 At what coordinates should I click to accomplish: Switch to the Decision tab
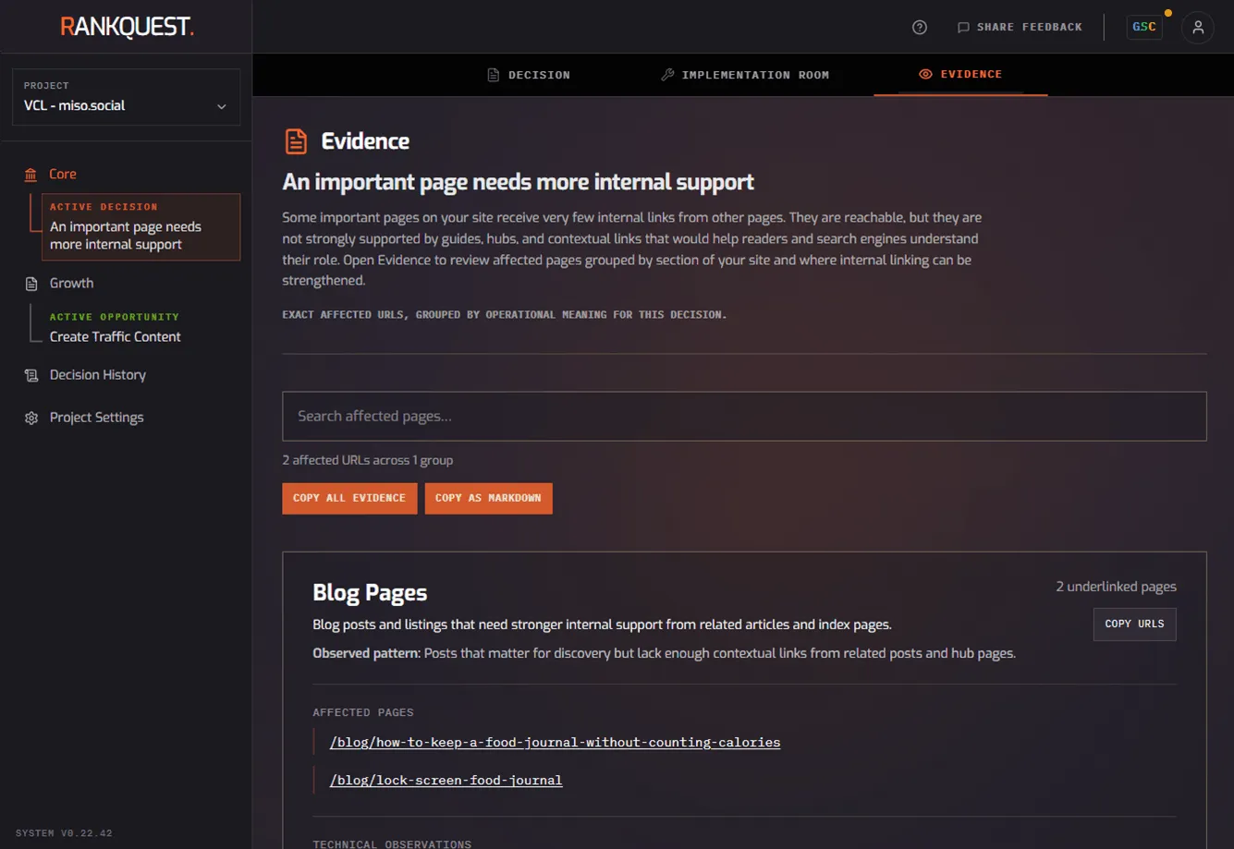click(x=529, y=75)
